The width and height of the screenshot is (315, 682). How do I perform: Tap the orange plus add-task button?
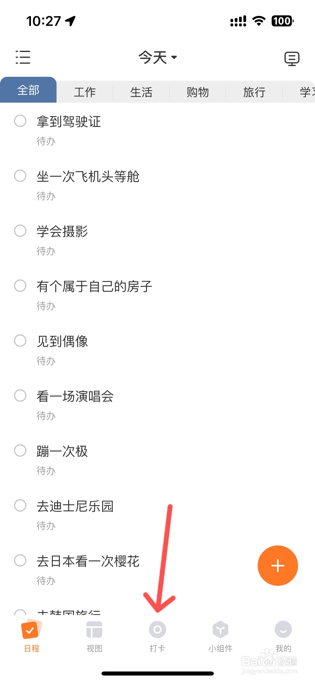[278, 565]
